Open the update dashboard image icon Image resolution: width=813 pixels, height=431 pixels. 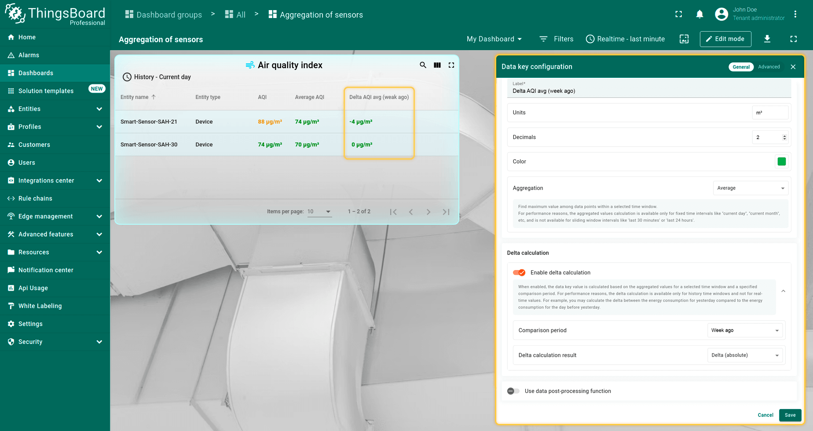click(684, 39)
